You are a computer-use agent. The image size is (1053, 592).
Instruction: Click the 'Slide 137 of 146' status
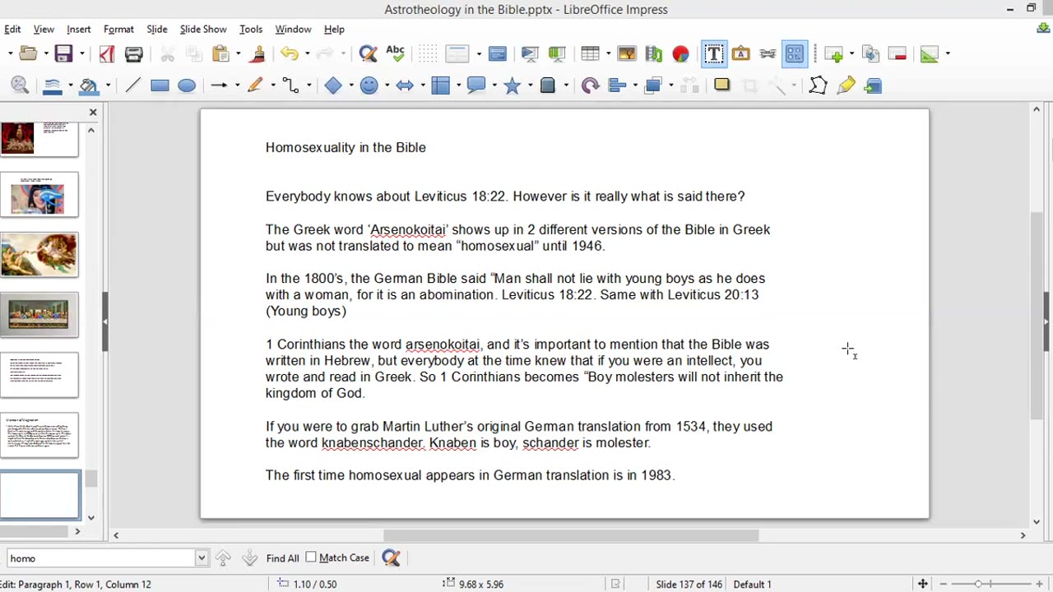(x=689, y=584)
